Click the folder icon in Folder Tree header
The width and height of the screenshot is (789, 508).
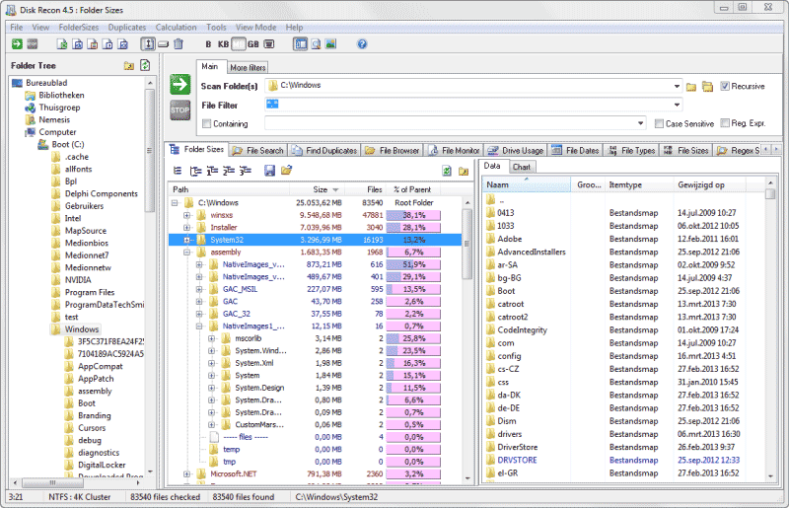(x=129, y=65)
